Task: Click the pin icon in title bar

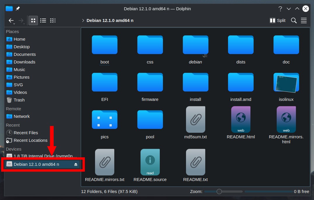Action: click(18, 8)
